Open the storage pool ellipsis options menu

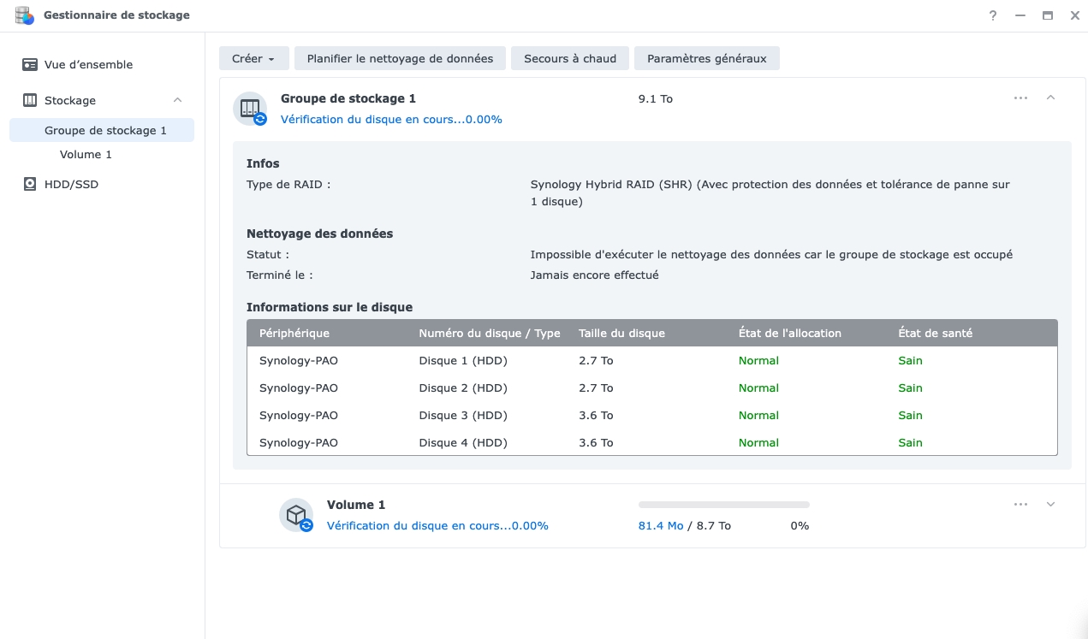tap(1020, 98)
